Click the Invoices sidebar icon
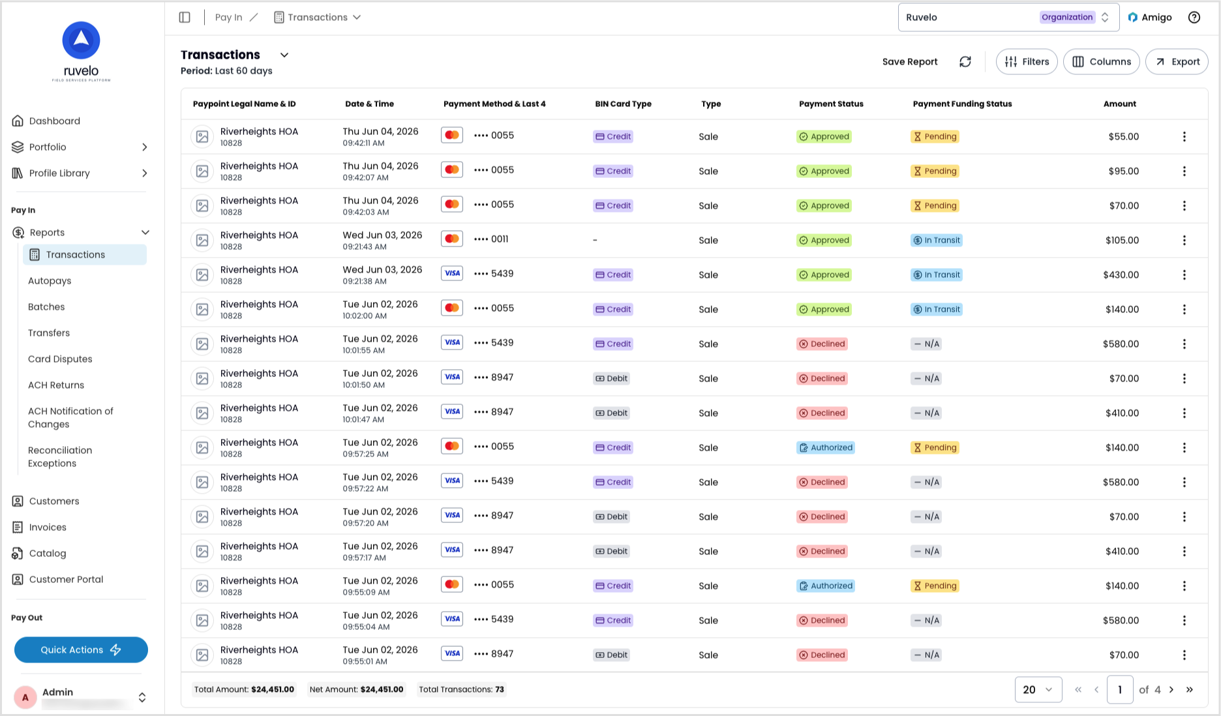 coord(18,528)
